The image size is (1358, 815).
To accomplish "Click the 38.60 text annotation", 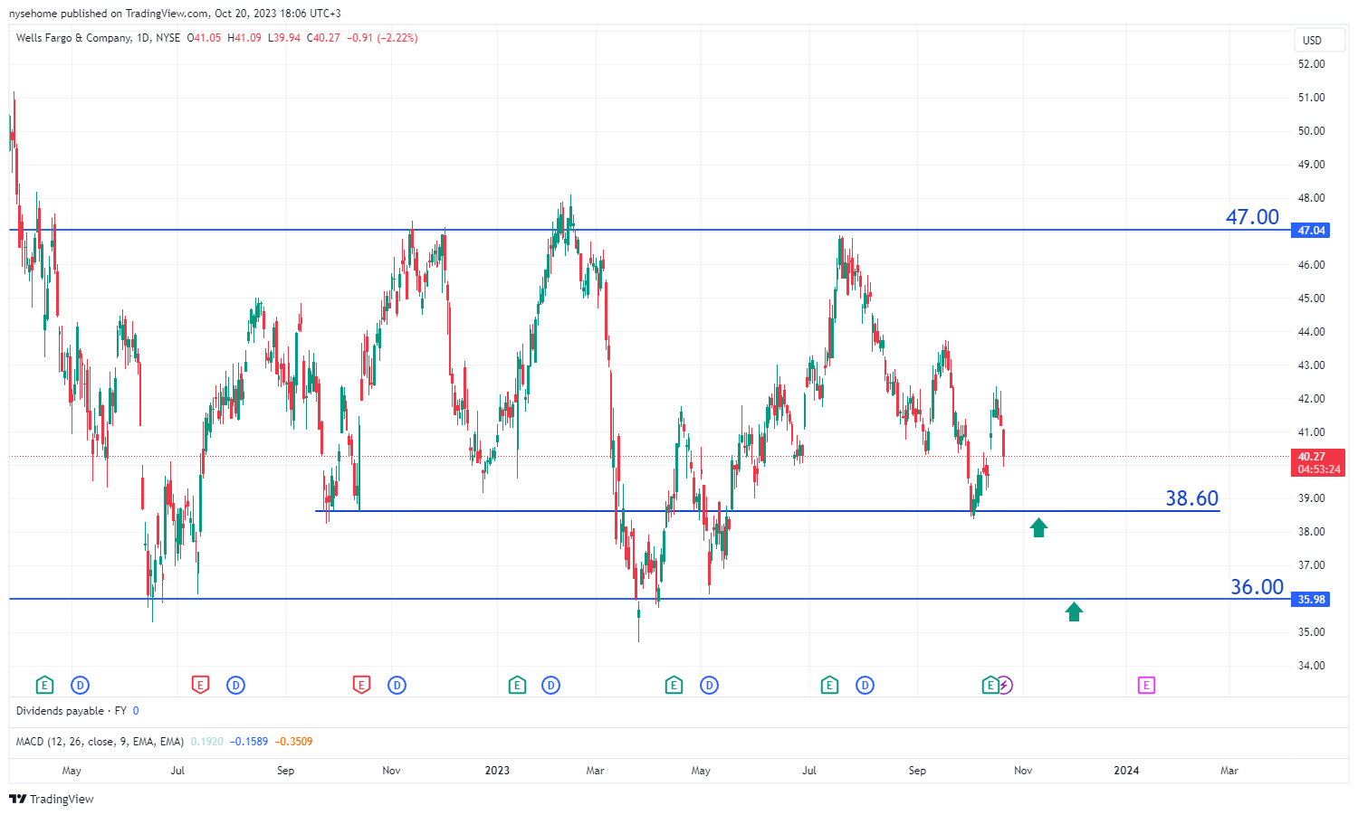I will click(1191, 498).
